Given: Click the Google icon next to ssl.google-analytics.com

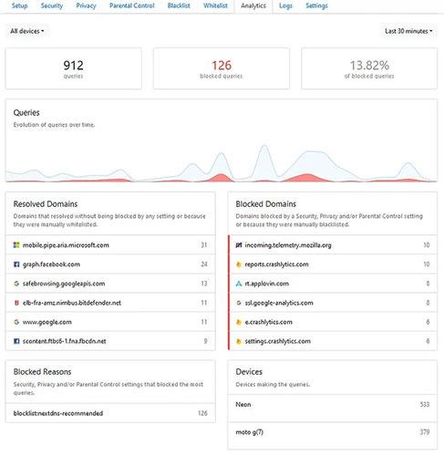Looking at the screenshot, I should click(x=239, y=303).
